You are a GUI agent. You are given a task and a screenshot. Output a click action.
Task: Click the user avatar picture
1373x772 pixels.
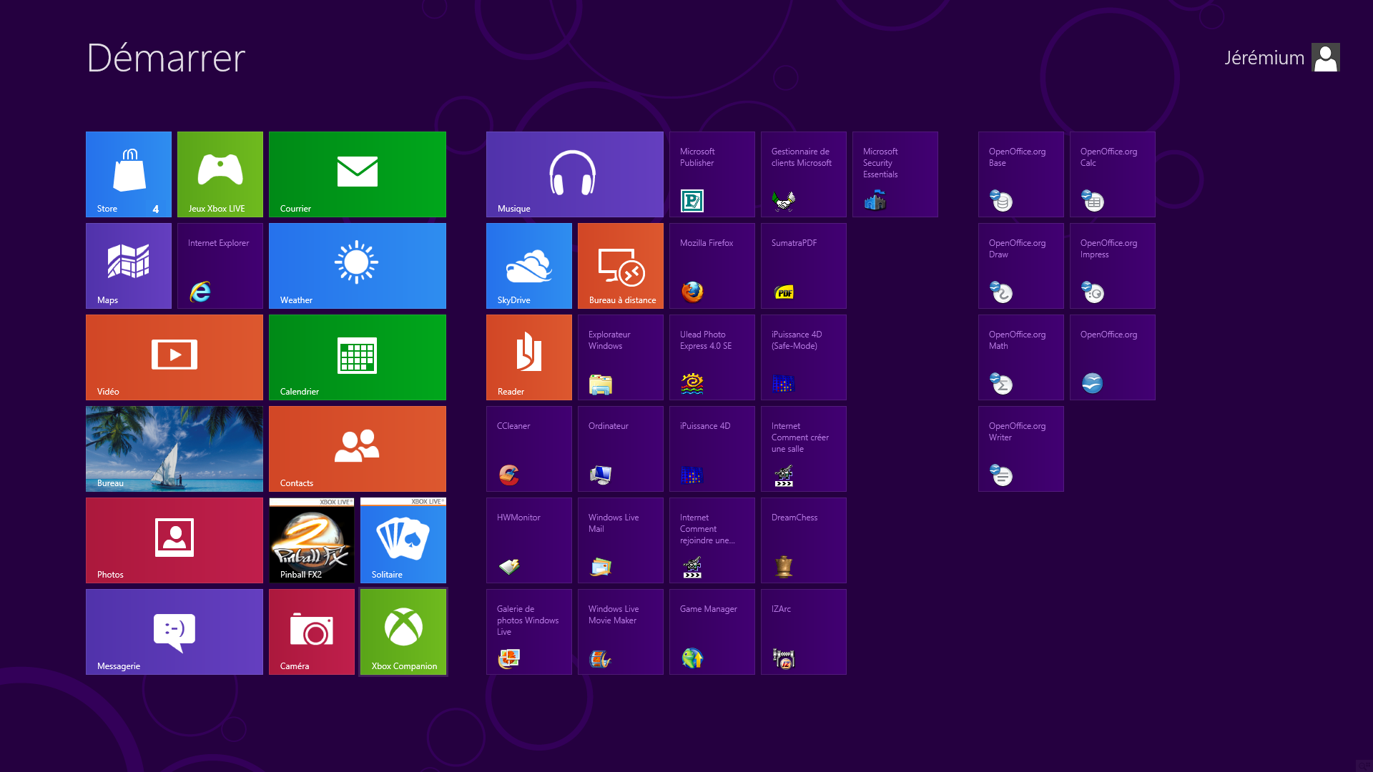click(1326, 57)
